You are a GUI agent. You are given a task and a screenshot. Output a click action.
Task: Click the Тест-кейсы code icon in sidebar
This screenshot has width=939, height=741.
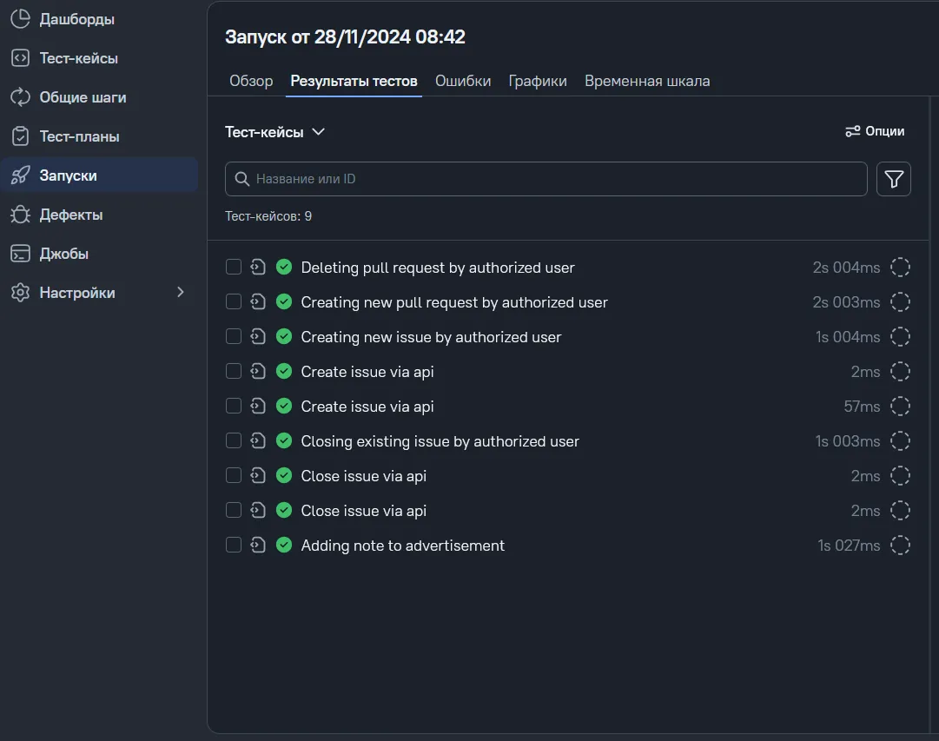[20, 58]
